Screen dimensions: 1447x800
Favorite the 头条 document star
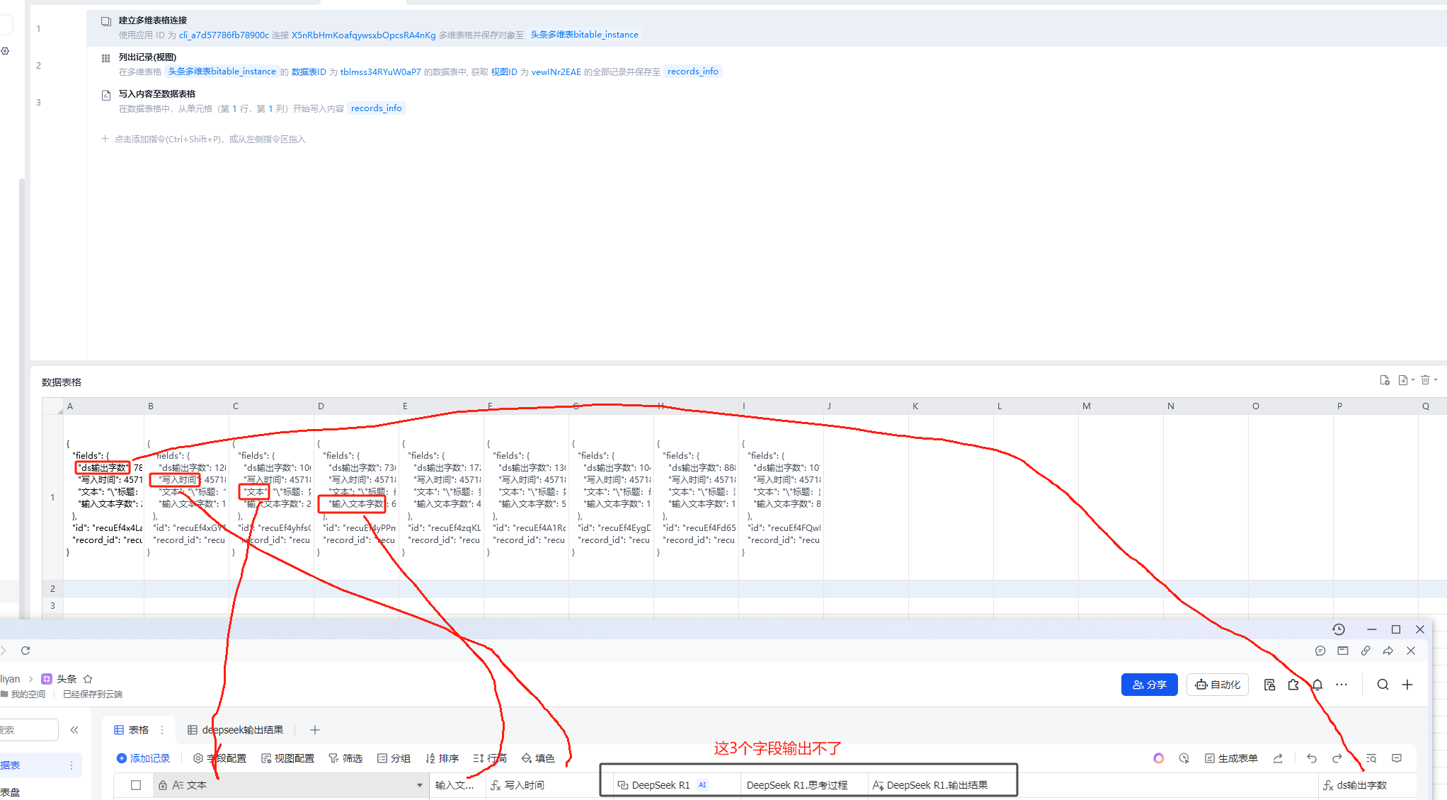click(88, 679)
